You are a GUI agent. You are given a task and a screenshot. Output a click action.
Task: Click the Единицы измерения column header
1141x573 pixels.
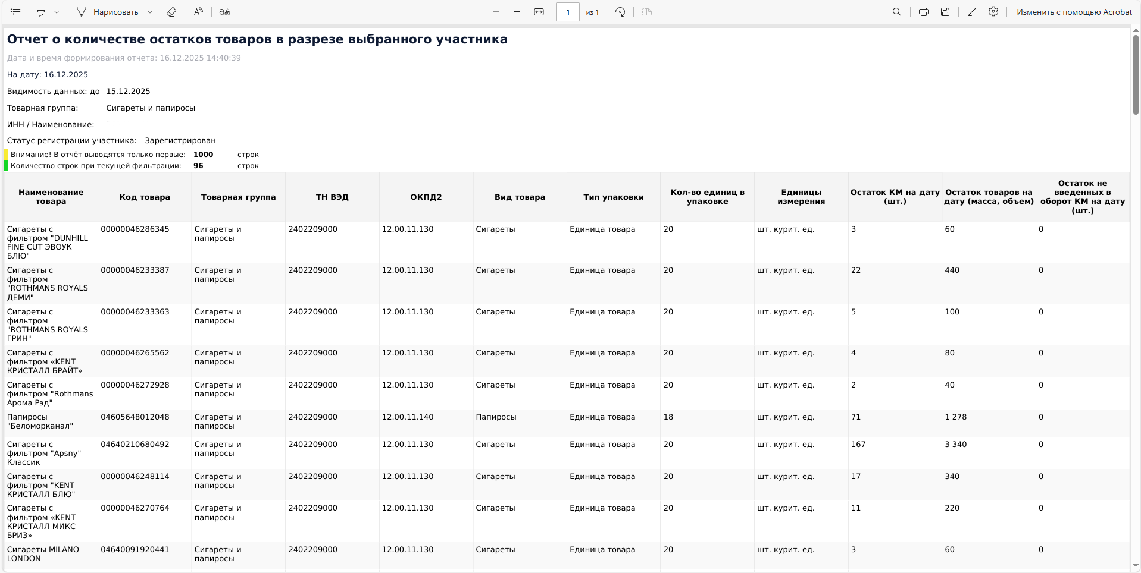click(x=801, y=197)
